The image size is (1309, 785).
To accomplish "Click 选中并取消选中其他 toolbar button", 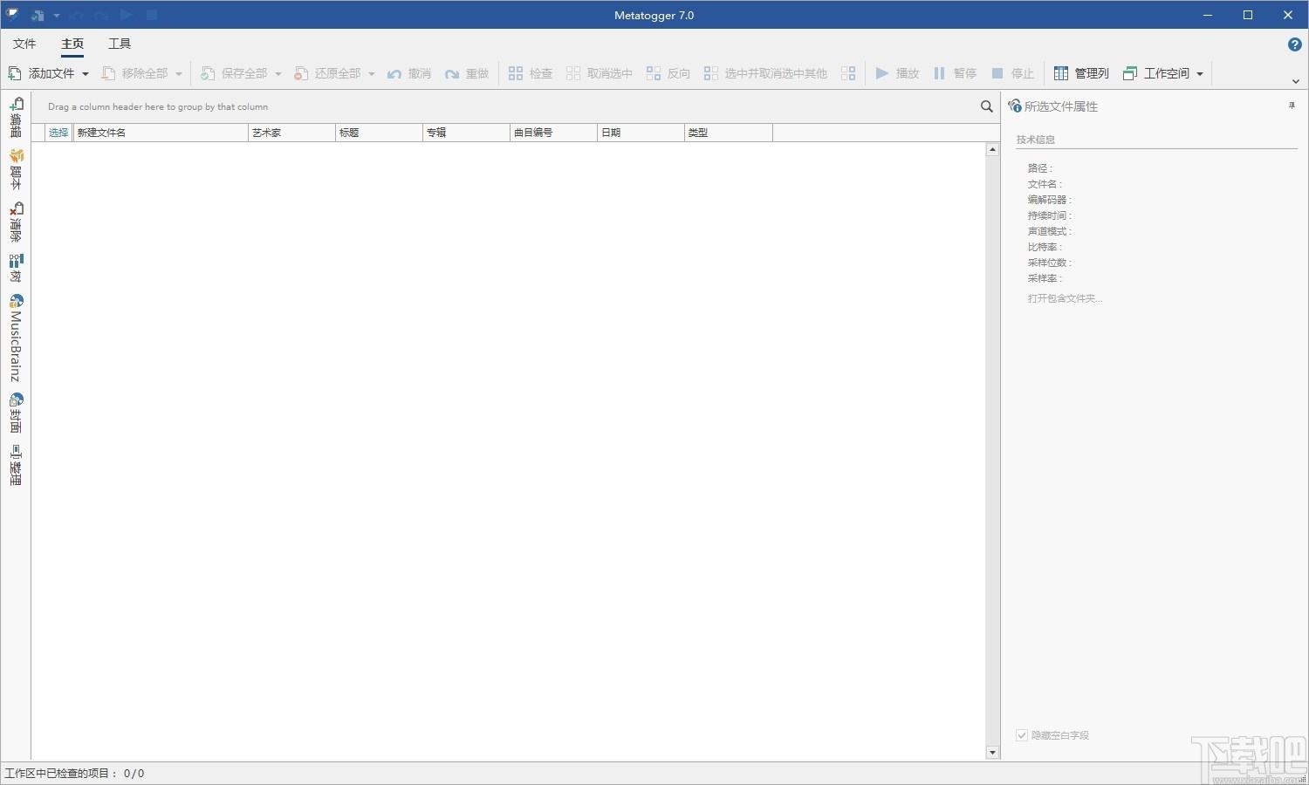I will click(x=765, y=73).
